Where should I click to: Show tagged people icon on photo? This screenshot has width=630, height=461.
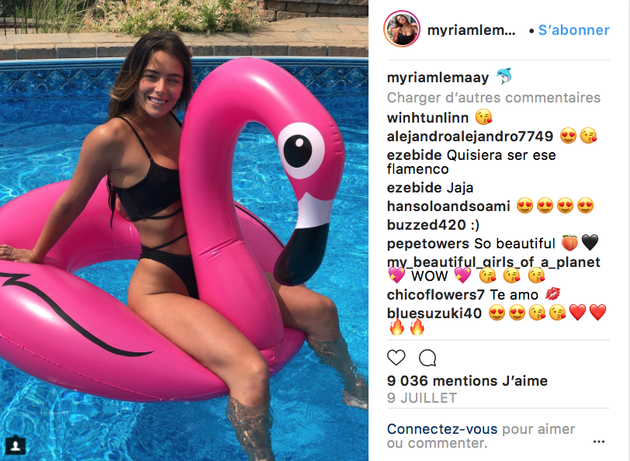(x=16, y=445)
